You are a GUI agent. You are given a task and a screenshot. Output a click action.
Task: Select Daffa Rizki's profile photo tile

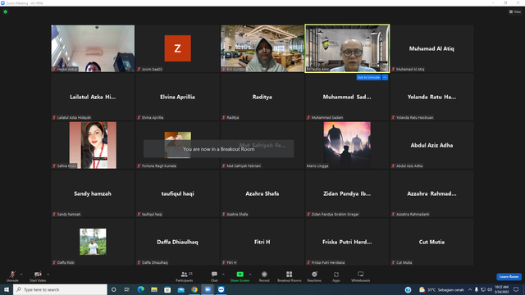point(93,242)
